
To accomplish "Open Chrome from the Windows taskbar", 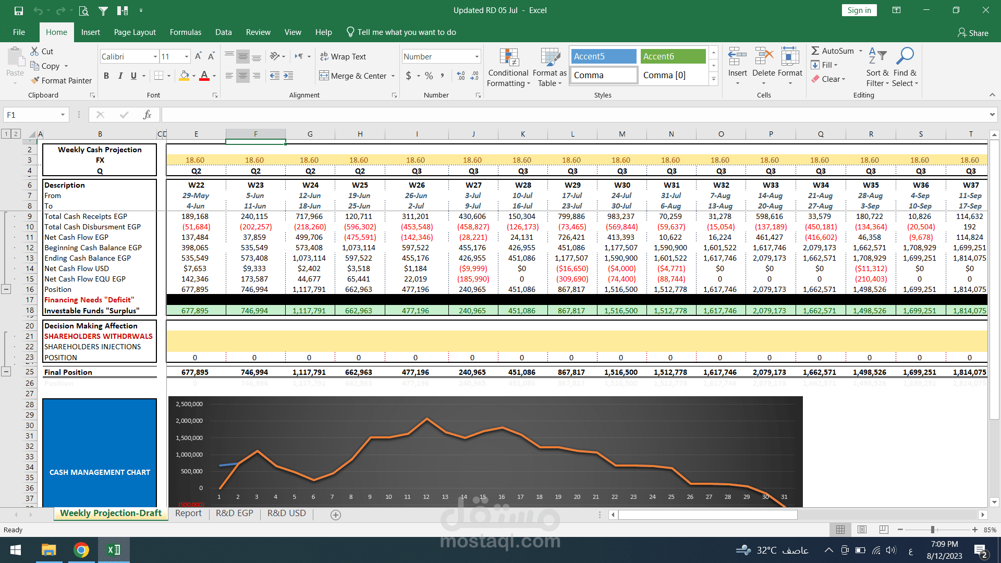I will coord(81,550).
